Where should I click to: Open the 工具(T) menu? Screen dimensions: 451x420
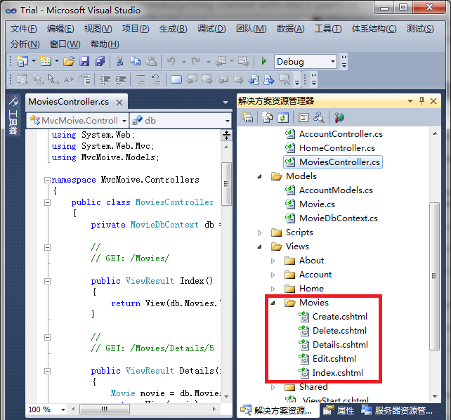pyautogui.click(x=328, y=29)
